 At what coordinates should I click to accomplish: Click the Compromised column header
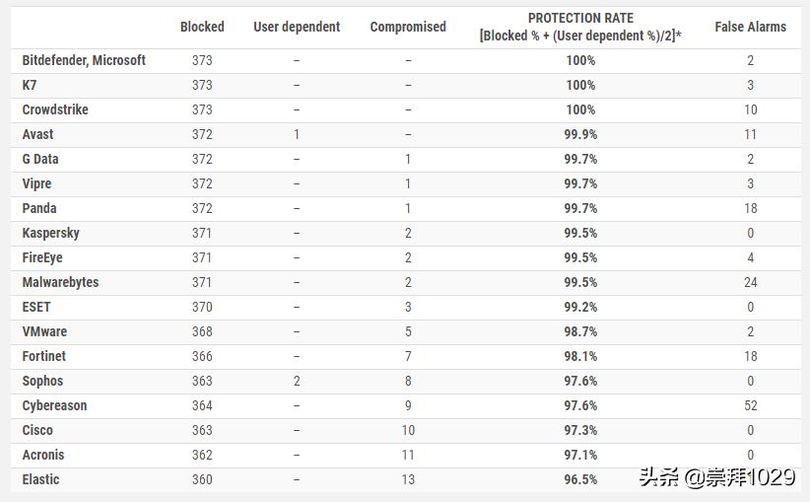[x=408, y=27]
